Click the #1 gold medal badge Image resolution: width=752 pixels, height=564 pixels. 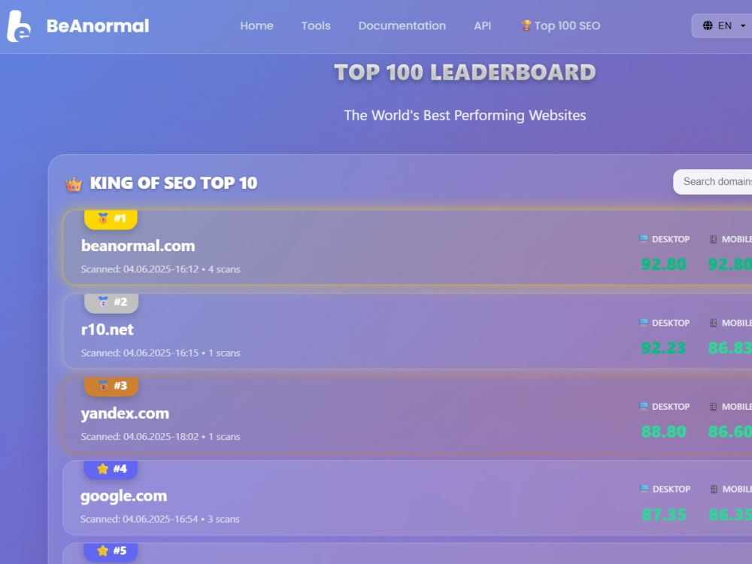[x=111, y=219]
